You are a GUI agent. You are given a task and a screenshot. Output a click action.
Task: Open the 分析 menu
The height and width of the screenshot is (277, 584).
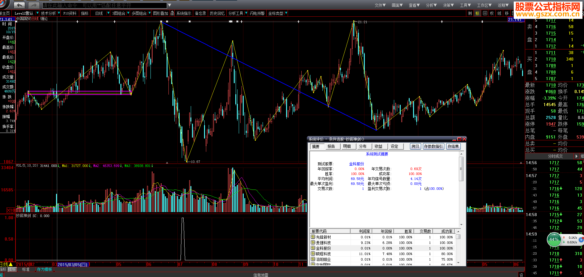pos(431,5)
